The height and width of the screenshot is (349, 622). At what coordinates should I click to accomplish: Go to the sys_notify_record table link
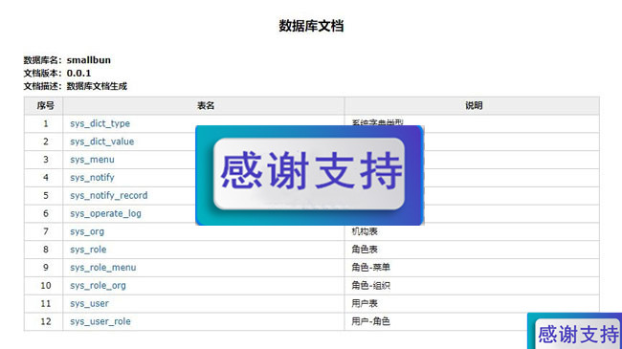pos(109,195)
